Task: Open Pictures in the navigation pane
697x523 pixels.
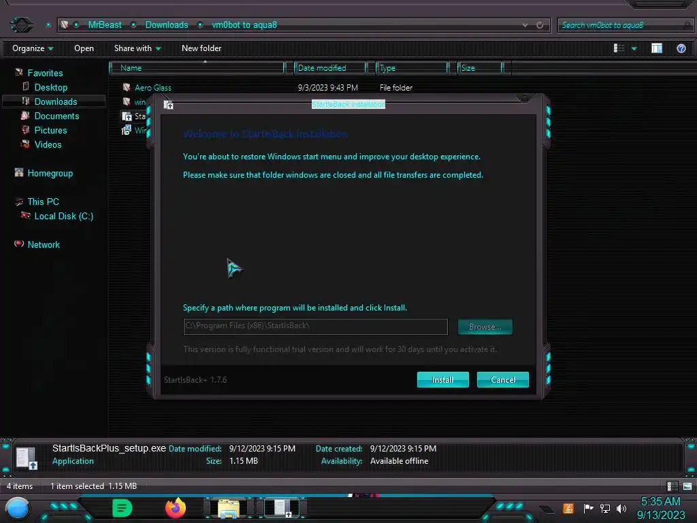Action: (x=50, y=130)
